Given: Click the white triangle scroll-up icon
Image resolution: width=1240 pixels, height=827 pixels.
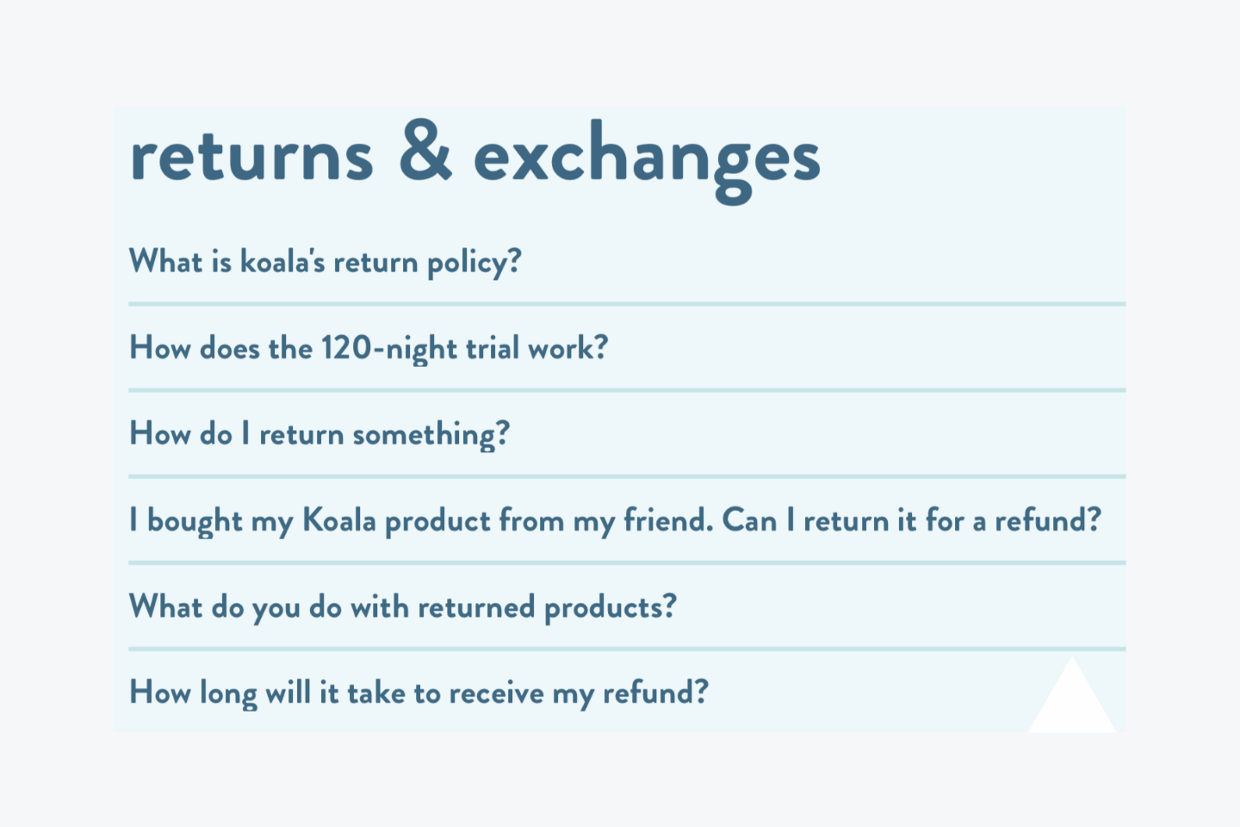Looking at the screenshot, I should coord(1072,696).
